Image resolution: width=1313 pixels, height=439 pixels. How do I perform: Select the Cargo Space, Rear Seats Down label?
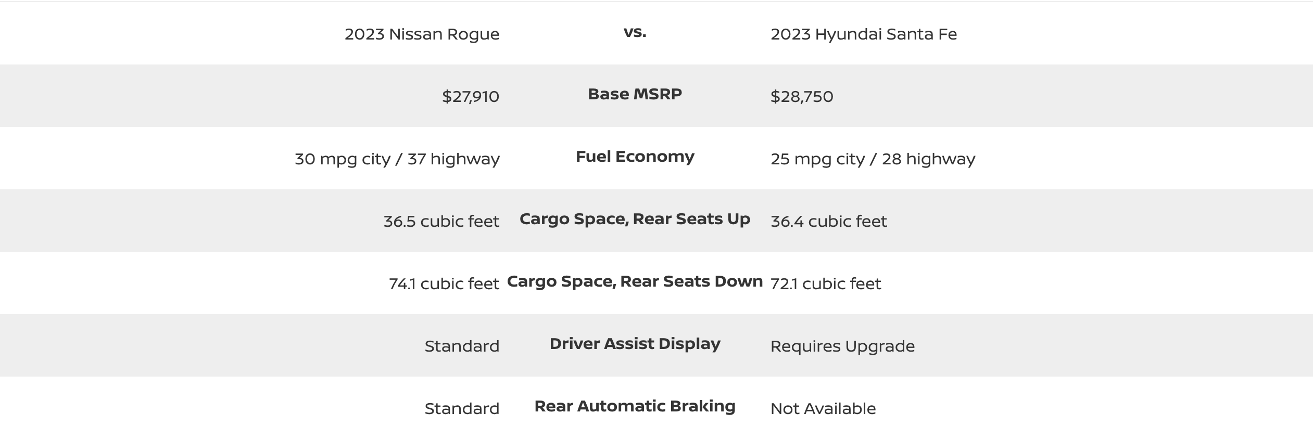(x=635, y=281)
